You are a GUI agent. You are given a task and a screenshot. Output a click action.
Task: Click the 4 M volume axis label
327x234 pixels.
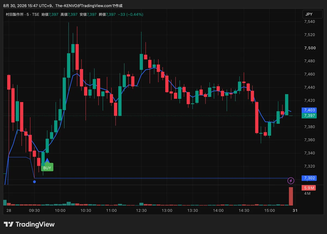click(307, 193)
